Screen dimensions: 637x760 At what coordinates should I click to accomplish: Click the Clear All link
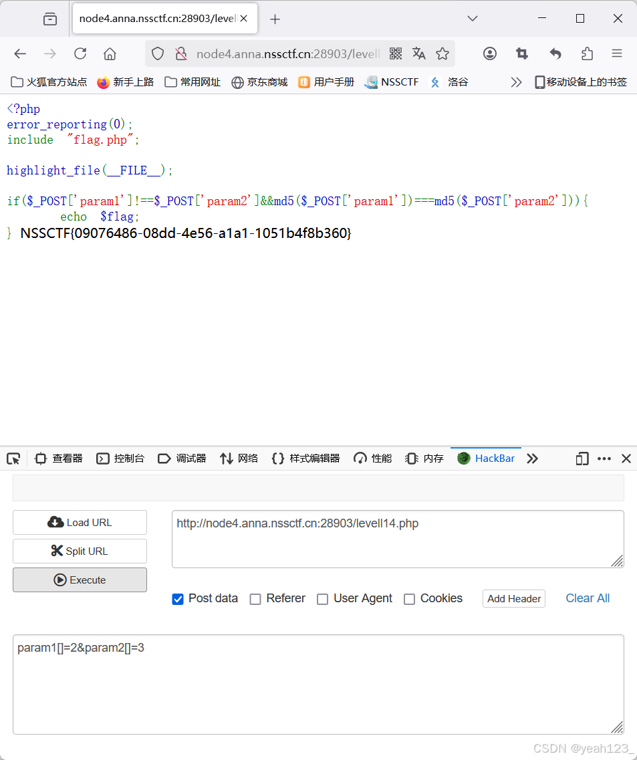[x=587, y=598]
